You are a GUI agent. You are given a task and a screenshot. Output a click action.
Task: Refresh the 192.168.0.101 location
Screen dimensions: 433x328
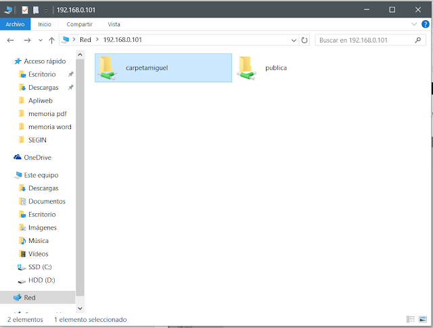pyautogui.click(x=304, y=40)
